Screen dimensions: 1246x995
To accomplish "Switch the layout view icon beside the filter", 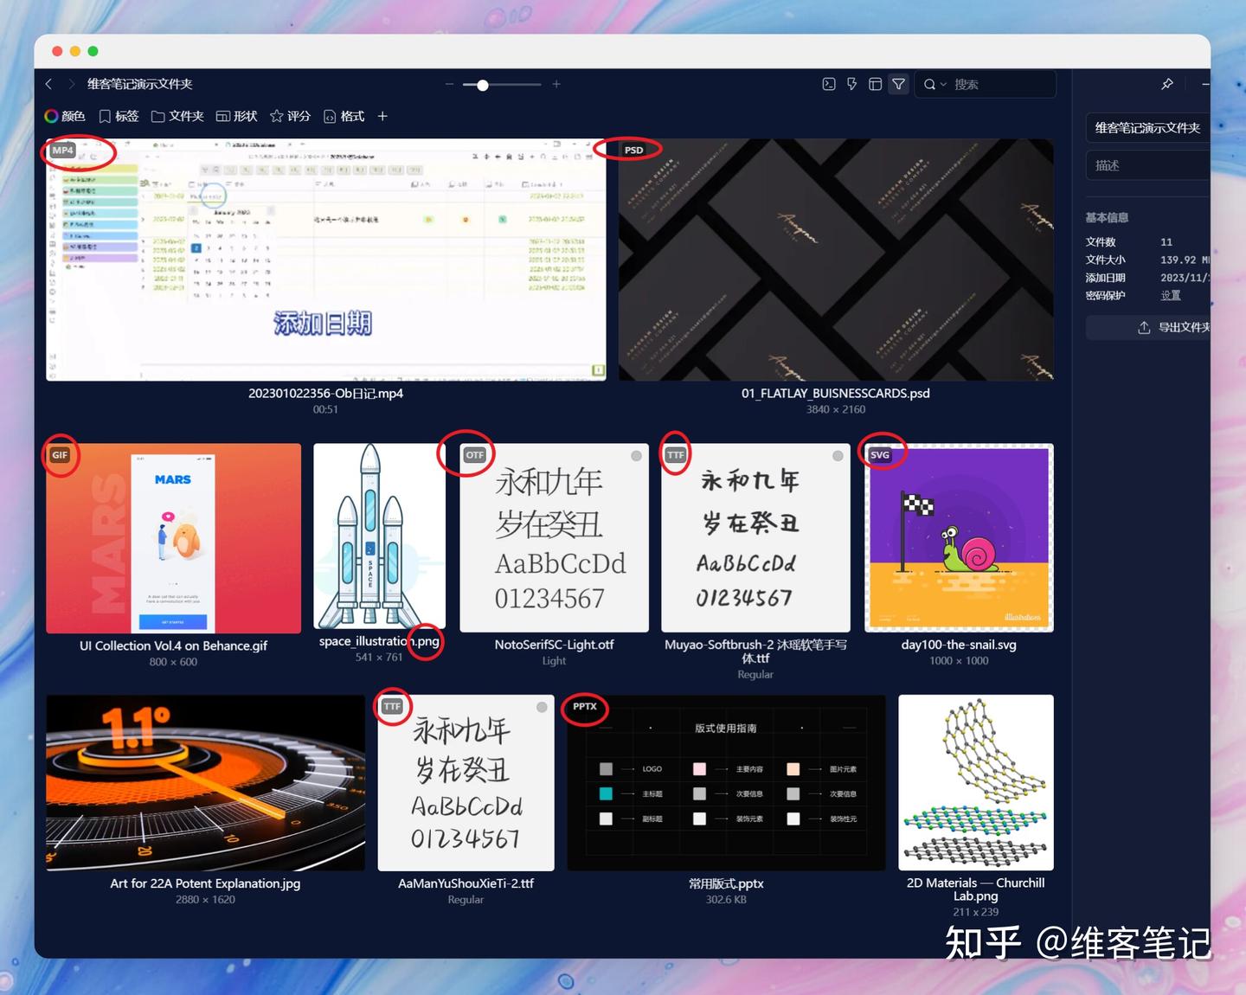I will click(875, 84).
